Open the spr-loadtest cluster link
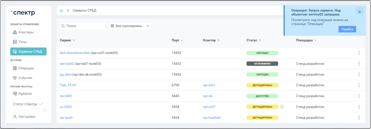 tap(211, 118)
